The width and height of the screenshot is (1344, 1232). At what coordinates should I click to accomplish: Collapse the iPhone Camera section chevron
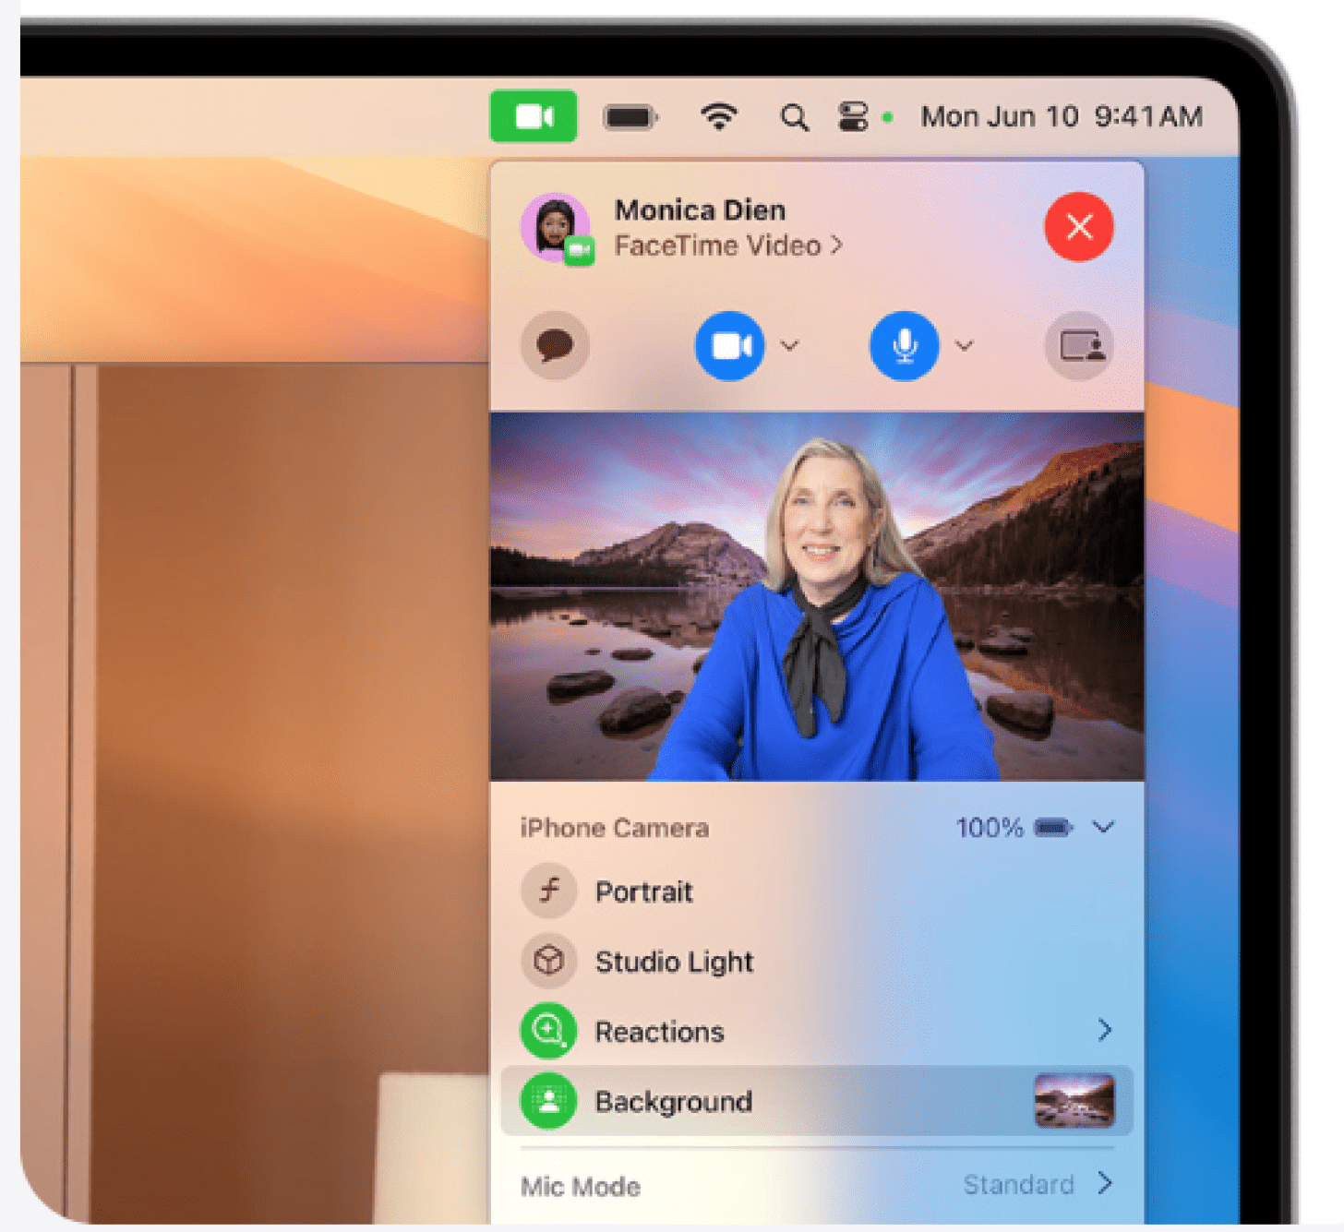click(1104, 827)
